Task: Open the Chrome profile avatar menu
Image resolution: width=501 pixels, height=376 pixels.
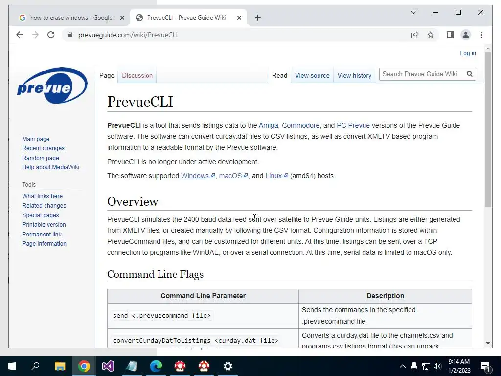Action: coord(466,35)
